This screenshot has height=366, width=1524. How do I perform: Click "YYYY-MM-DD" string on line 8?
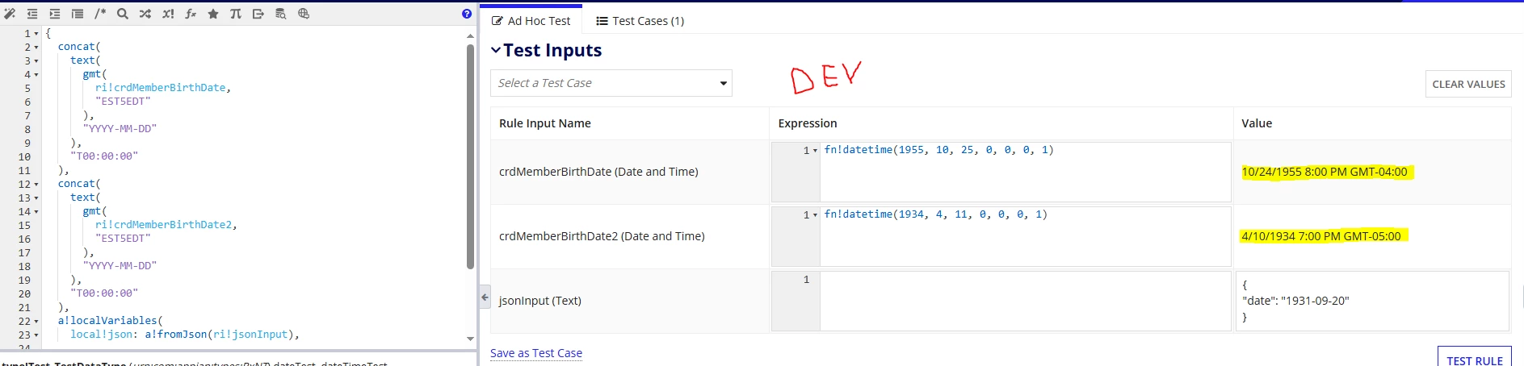pyautogui.click(x=120, y=129)
